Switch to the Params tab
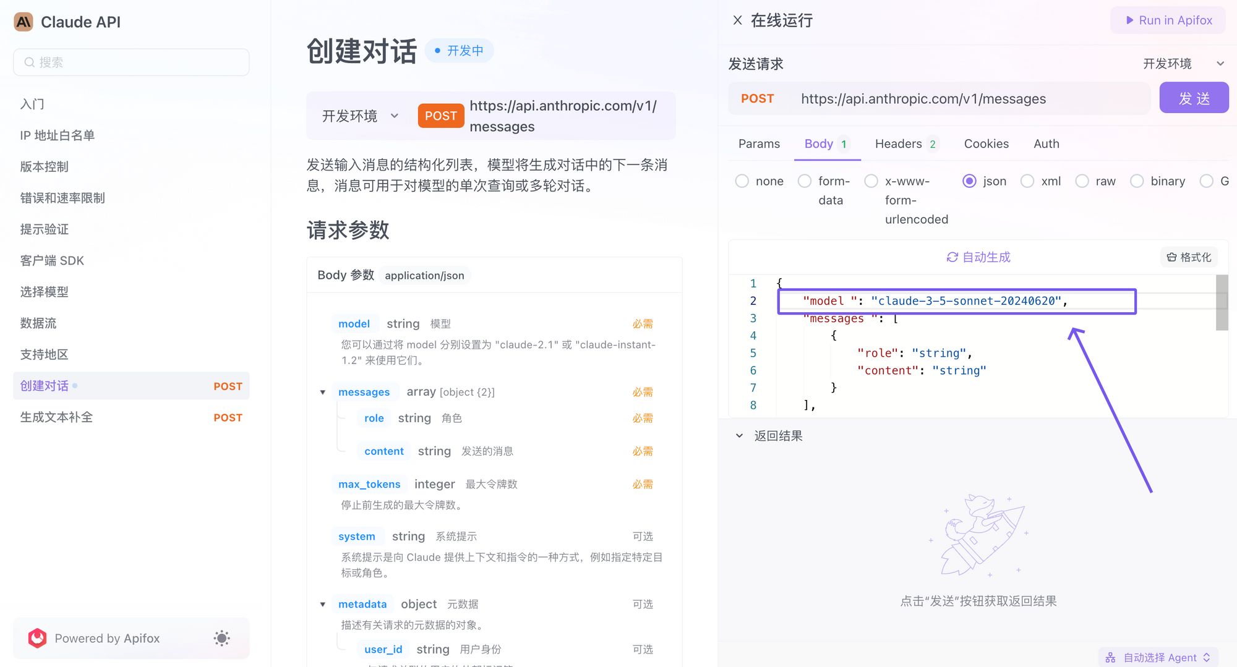The height and width of the screenshot is (667, 1237). tap(759, 144)
